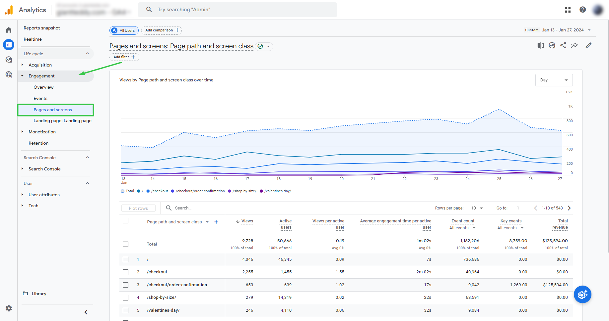Viewport: 609px width, 321px height.
Task: Click Add filter button
Action: [x=124, y=57]
